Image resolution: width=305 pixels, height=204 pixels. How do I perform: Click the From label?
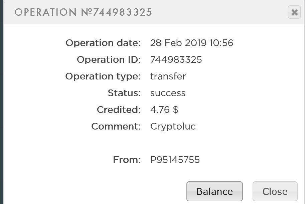pos(127,160)
